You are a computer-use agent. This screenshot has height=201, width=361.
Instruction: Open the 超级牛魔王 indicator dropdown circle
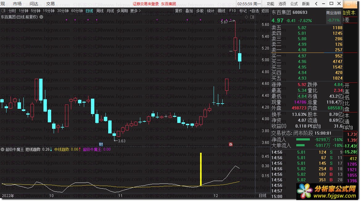pyautogui.click(x=2, y=149)
